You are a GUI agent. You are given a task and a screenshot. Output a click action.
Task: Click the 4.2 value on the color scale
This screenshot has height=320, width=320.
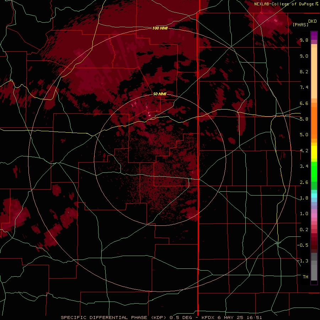pyautogui.click(x=304, y=151)
